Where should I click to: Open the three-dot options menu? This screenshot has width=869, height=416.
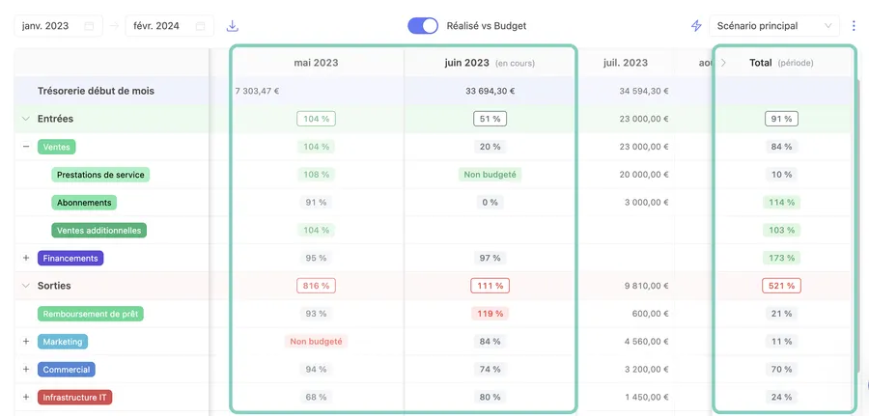854,26
